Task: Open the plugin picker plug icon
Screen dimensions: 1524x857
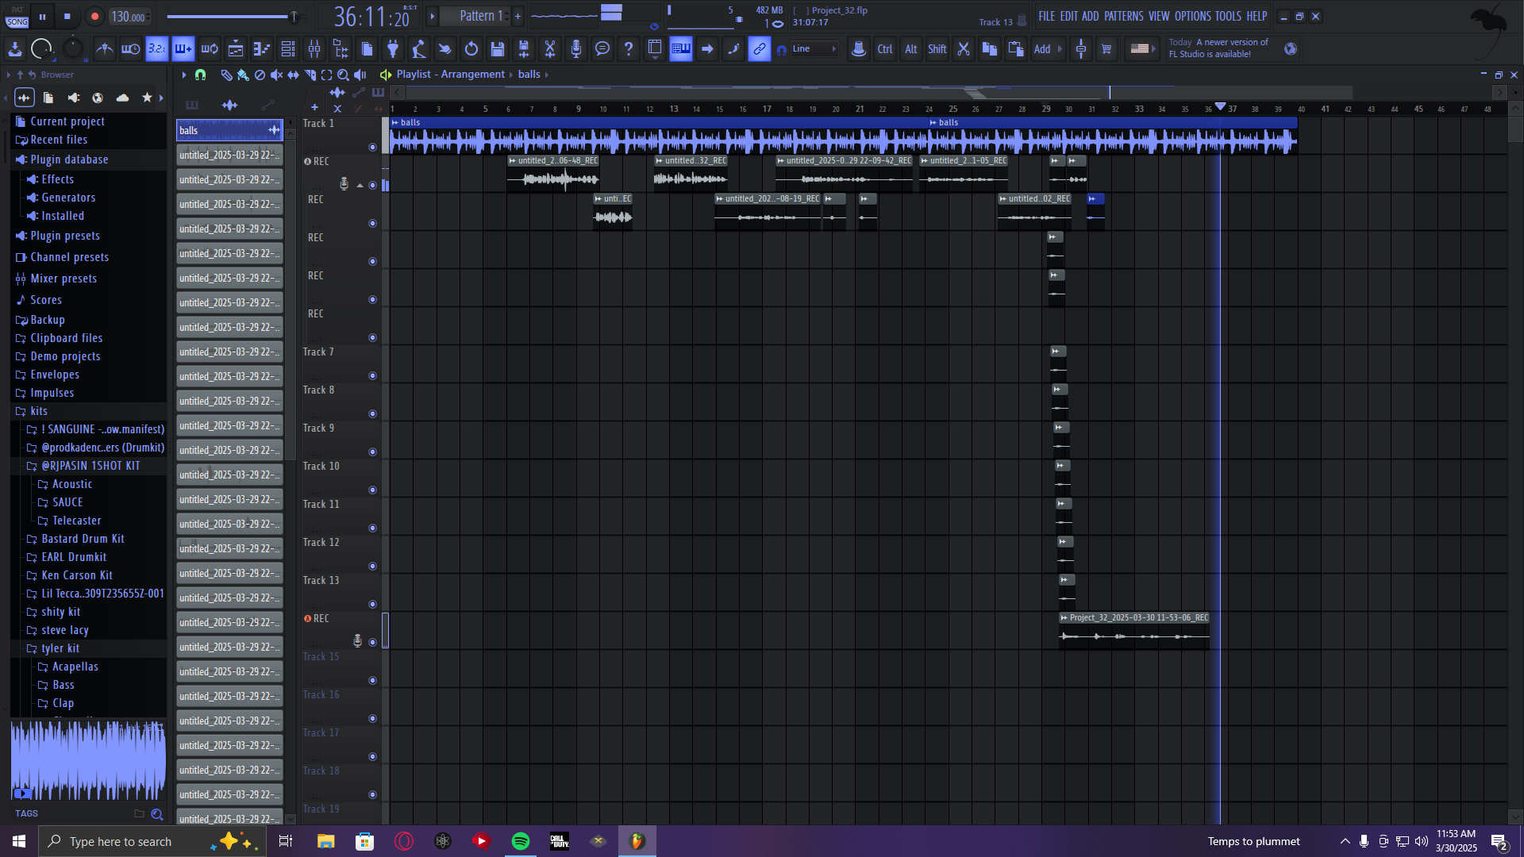Action: tap(393, 49)
